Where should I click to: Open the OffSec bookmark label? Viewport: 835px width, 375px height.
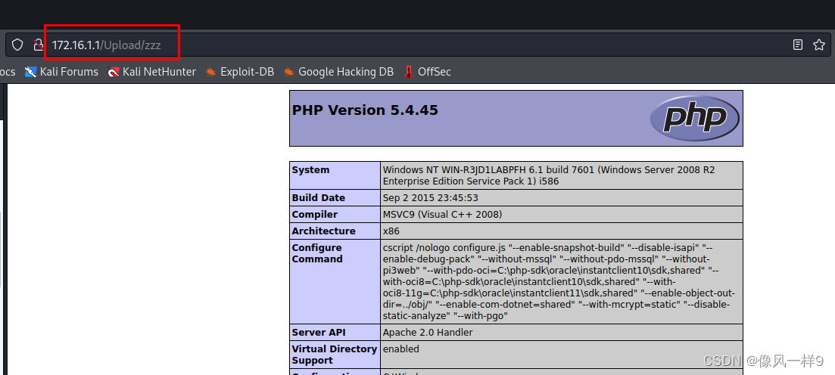pos(435,72)
